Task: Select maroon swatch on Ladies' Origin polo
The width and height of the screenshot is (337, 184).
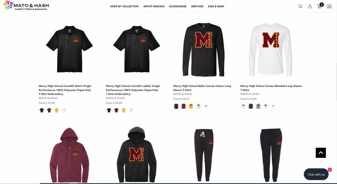Action: (x=116, y=110)
